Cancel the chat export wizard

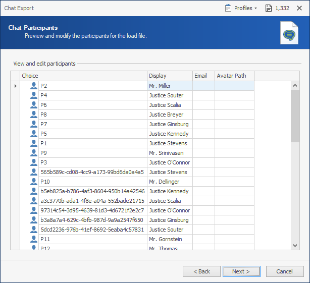point(285,271)
